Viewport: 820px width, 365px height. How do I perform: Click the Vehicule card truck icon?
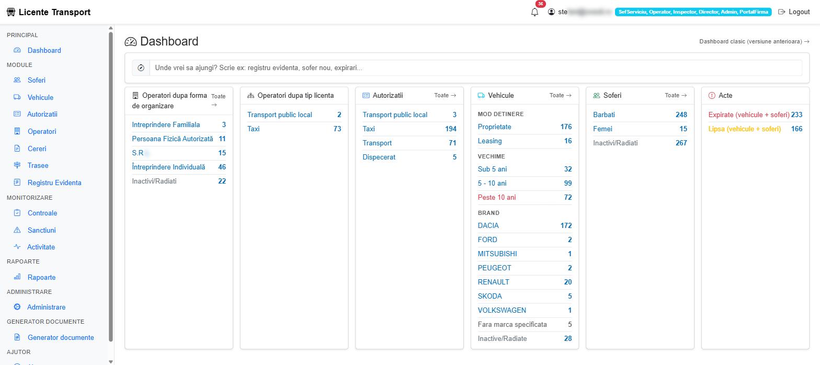[481, 96]
